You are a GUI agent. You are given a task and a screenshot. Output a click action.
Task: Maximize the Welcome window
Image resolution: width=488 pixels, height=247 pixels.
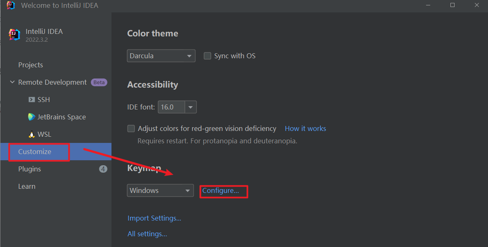[452, 5]
